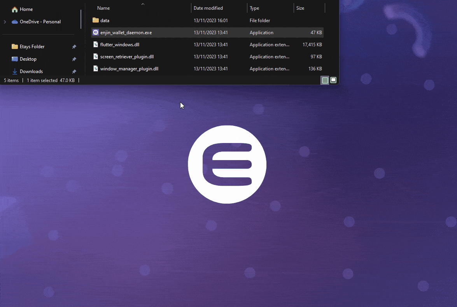
Task: Sort files by Date modified column
Action: point(208,8)
